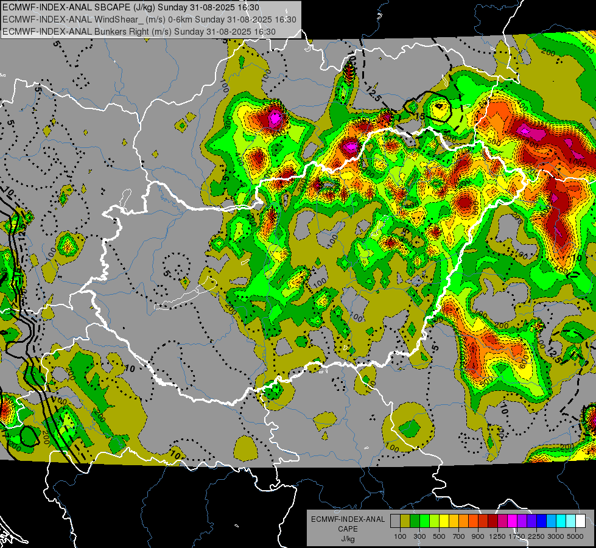Click the WindShear 0-6km title line
The image size is (596, 548).
pyautogui.click(x=149, y=19)
